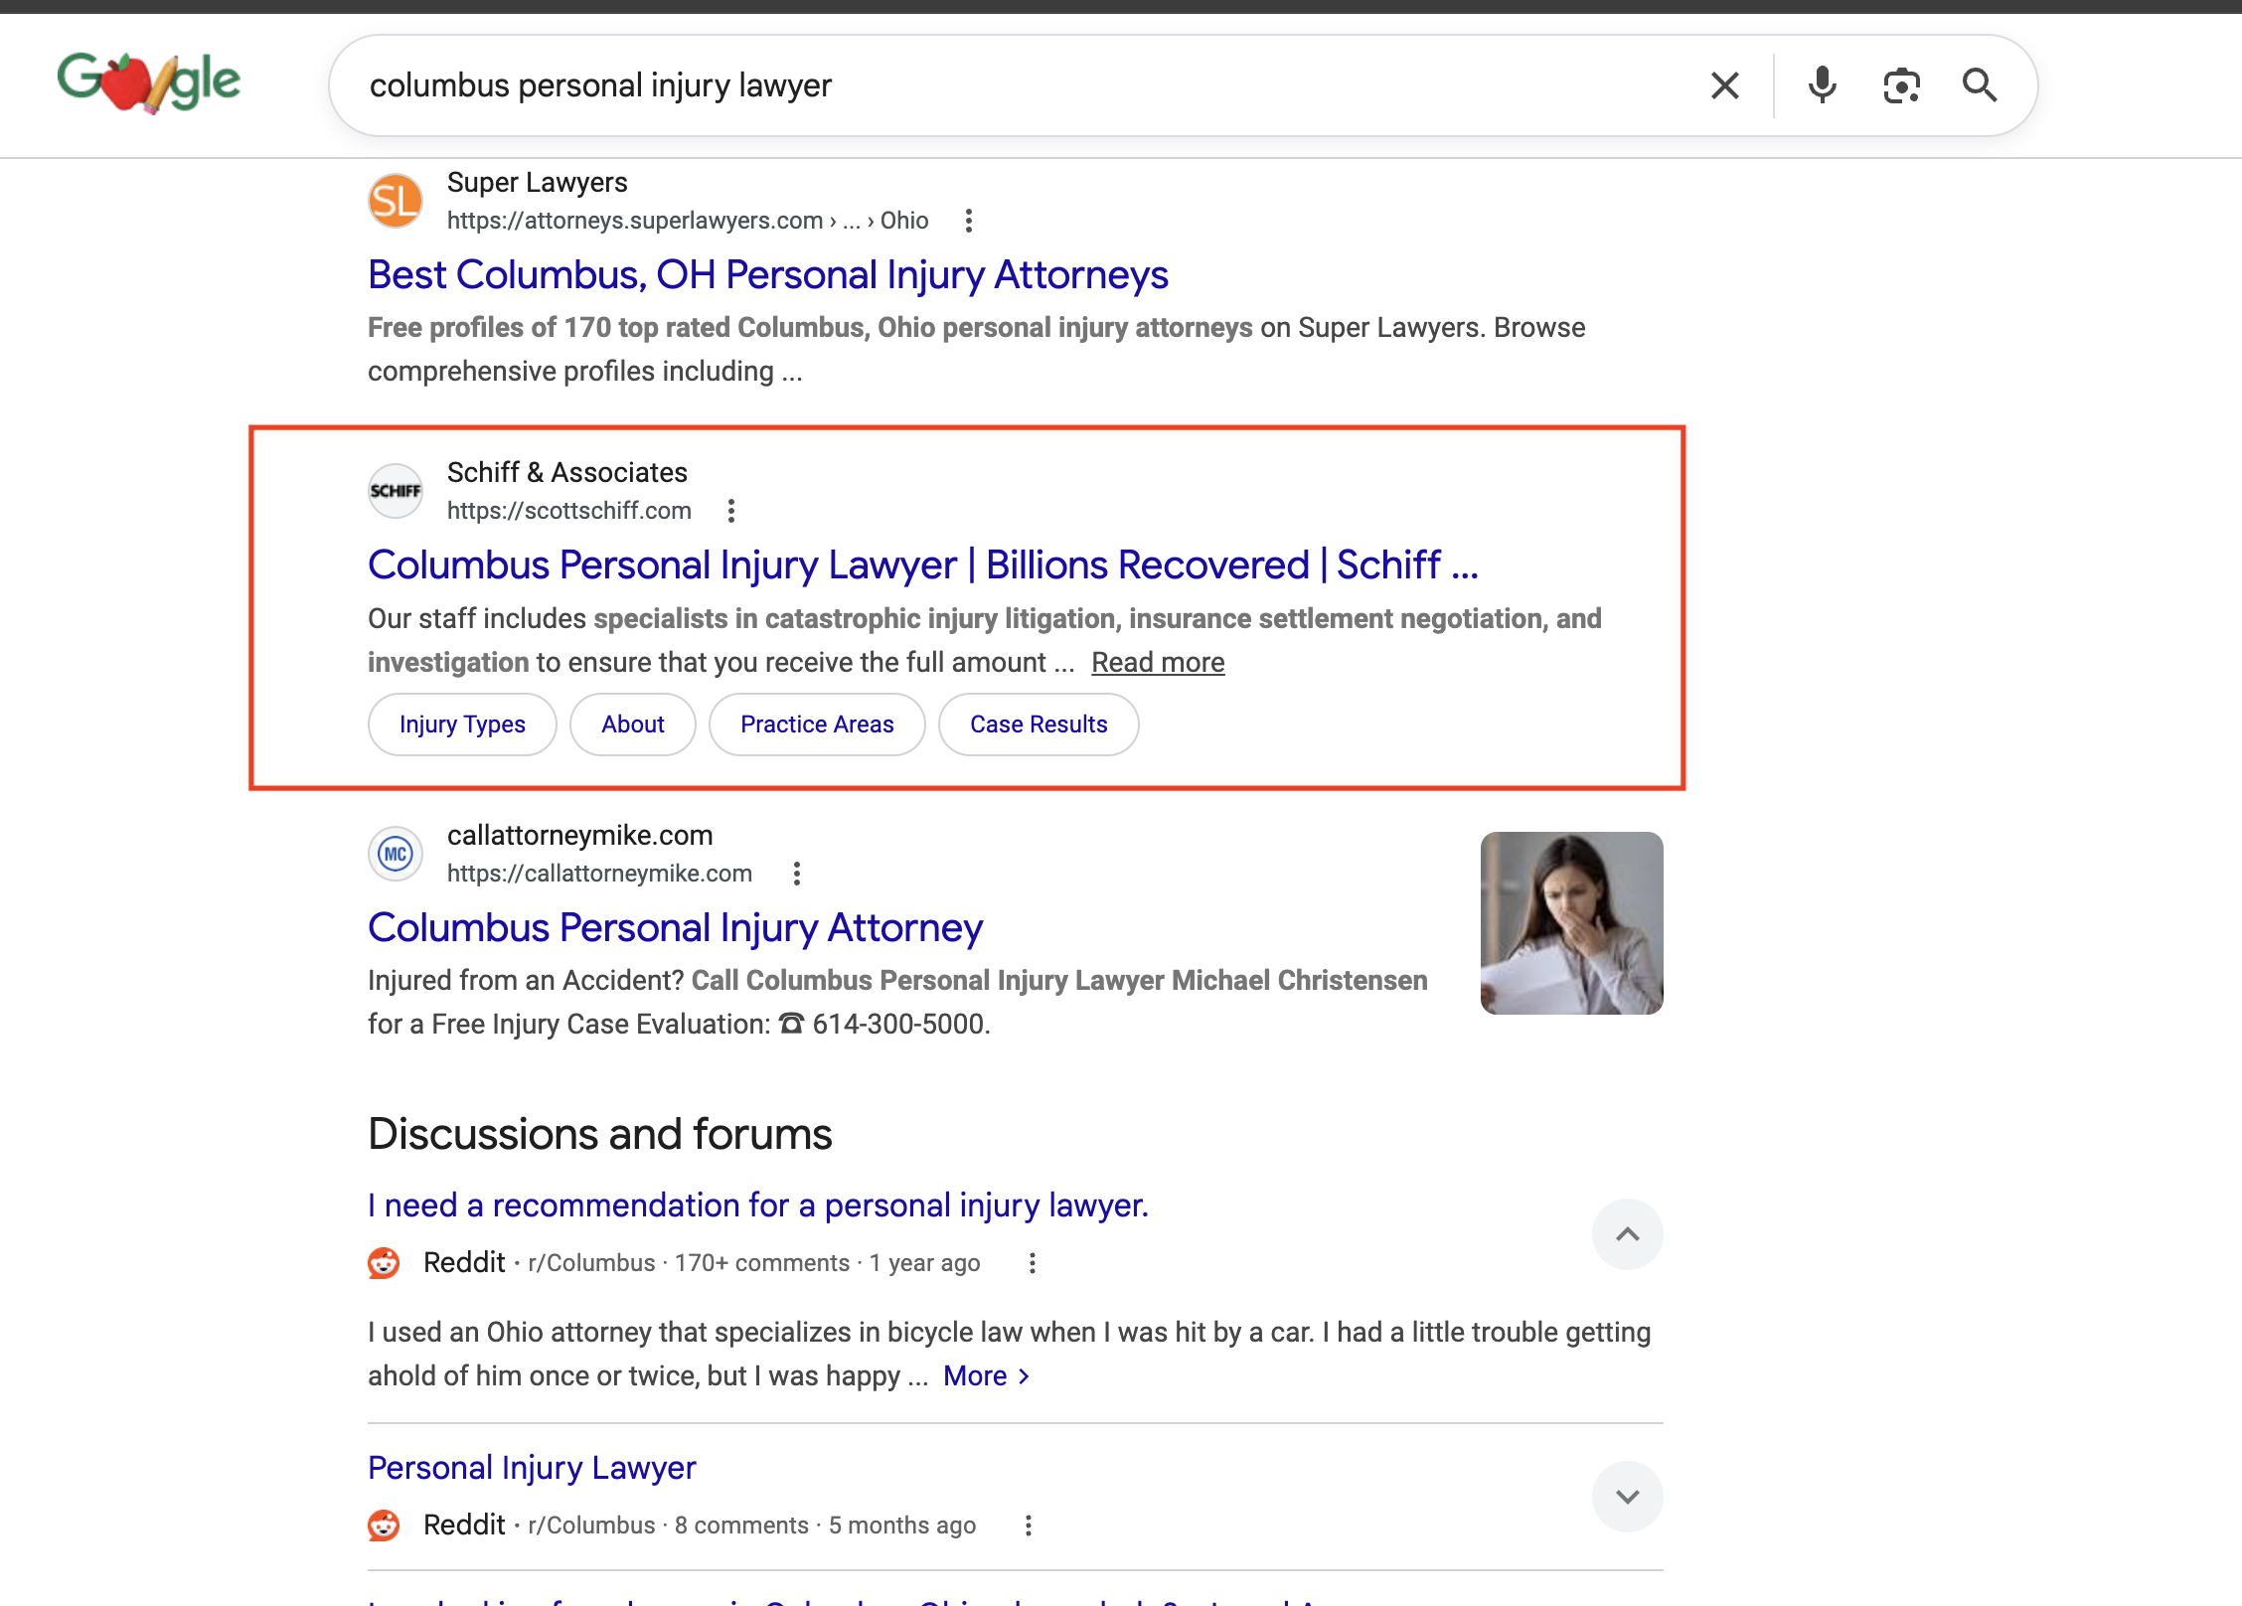Click the https://scottschiff.com URL text
2242x1606 pixels.
click(569, 511)
